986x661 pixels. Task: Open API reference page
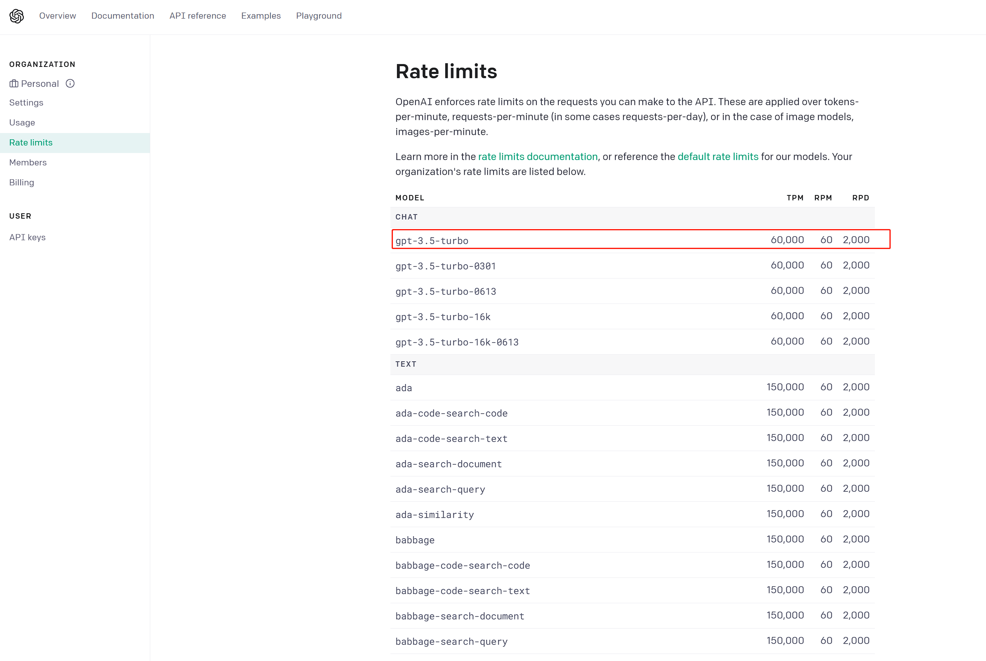[x=198, y=16]
